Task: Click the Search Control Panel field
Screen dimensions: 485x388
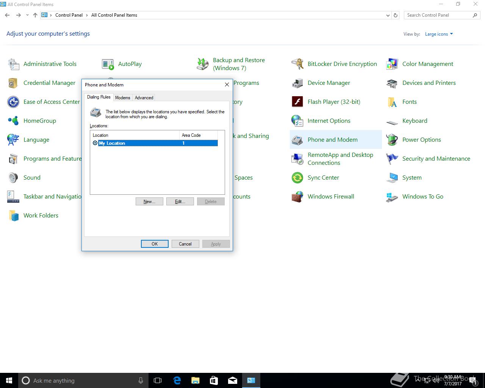Action: point(438,15)
